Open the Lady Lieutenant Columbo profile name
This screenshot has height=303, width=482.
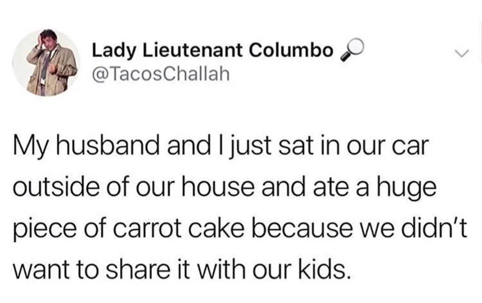(212, 52)
